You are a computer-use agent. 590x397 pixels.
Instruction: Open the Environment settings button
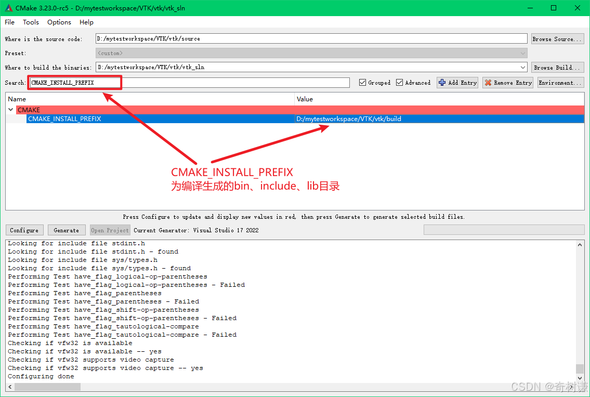click(x=561, y=83)
